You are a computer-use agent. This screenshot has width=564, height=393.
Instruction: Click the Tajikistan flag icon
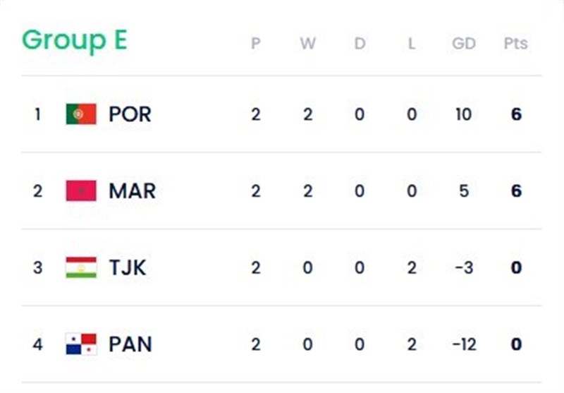coord(81,268)
